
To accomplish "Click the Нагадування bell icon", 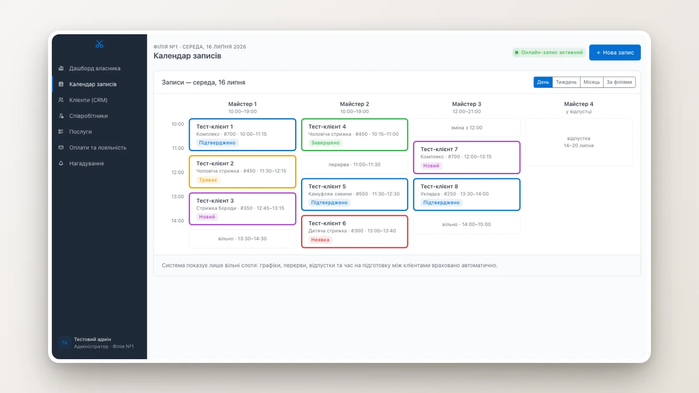I will coord(61,163).
